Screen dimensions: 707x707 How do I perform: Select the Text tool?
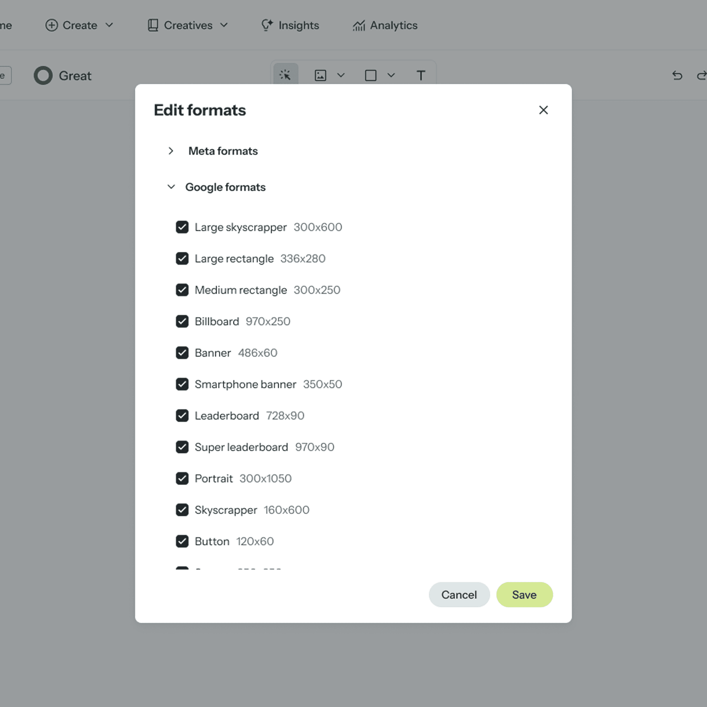(x=421, y=75)
